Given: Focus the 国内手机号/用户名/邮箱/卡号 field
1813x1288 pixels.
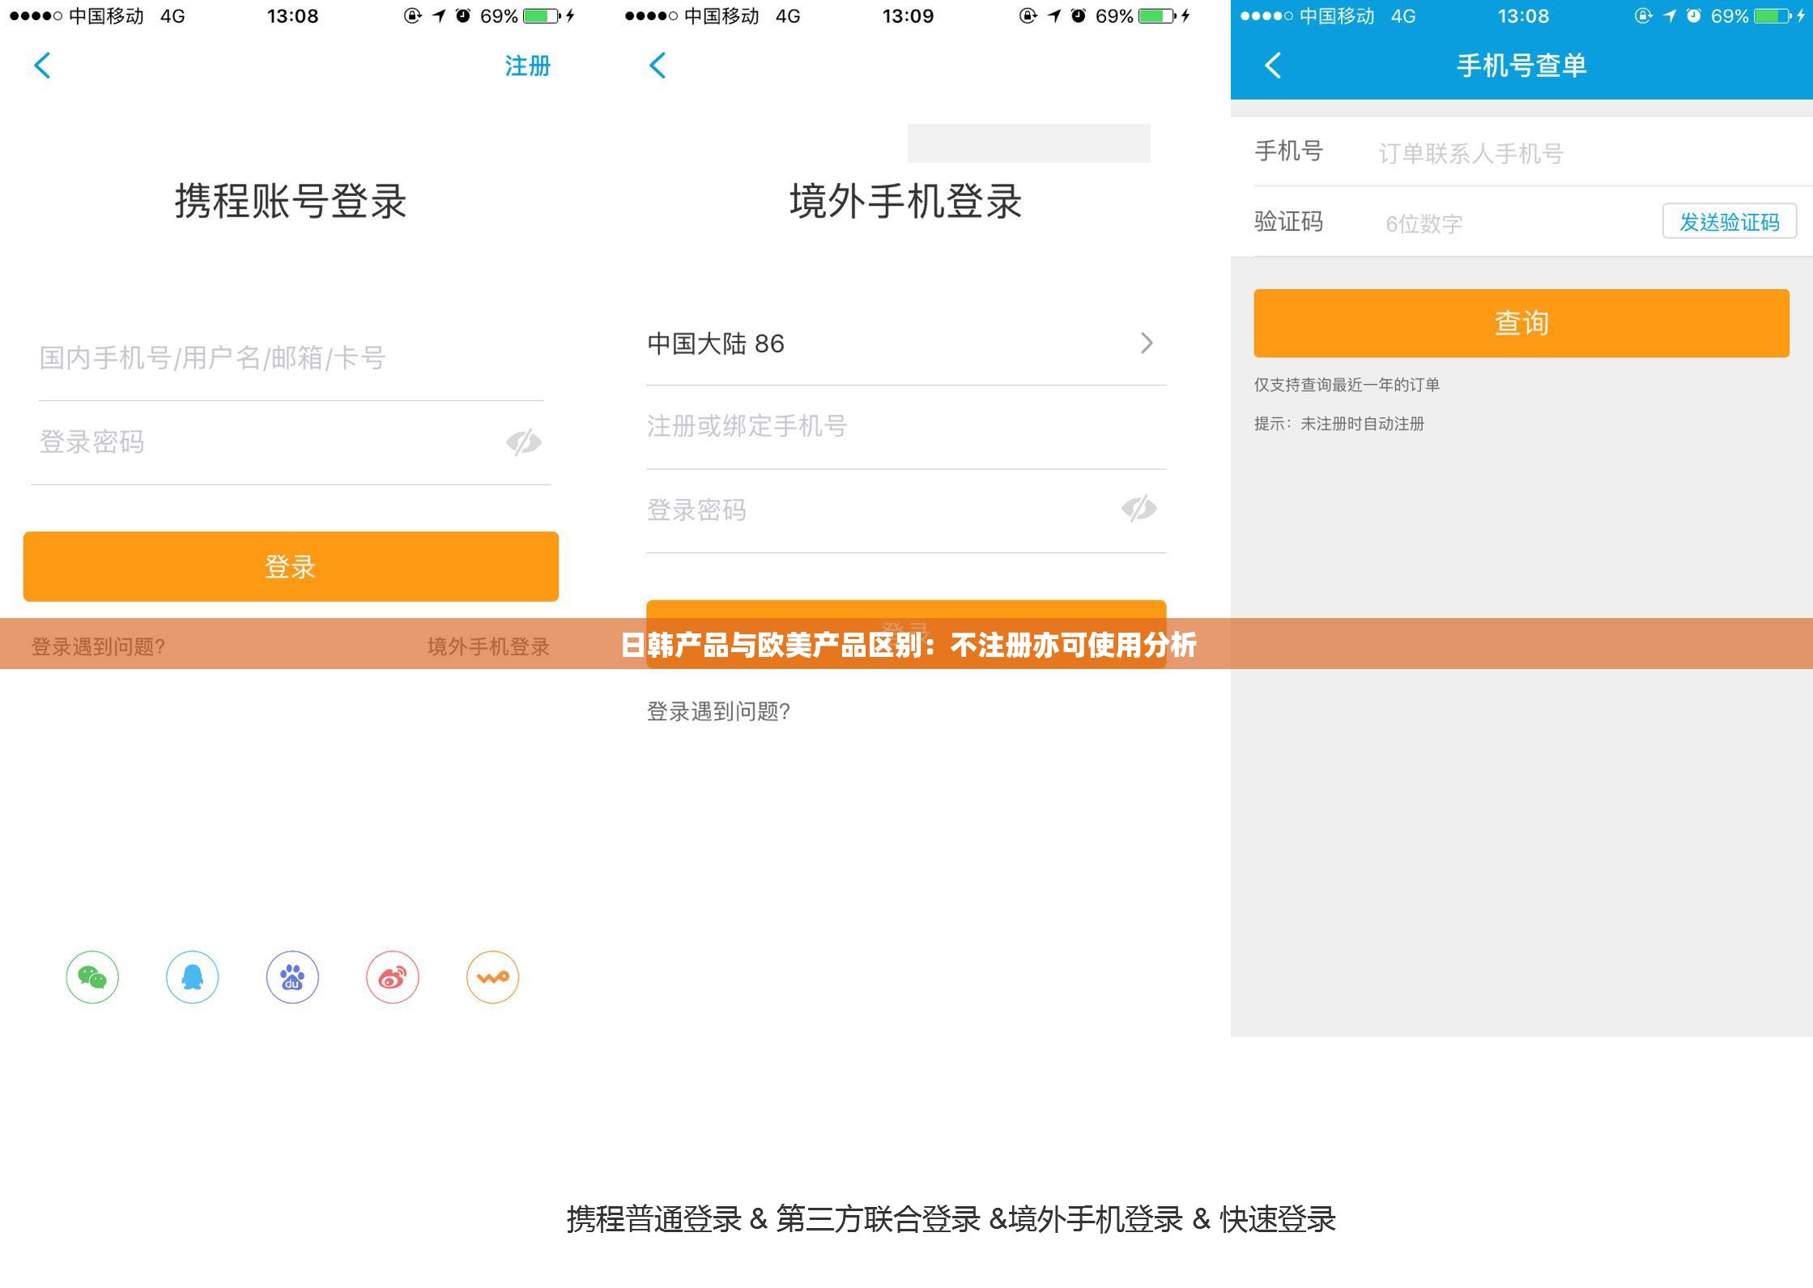Looking at the screenshot, I should (x=291, y=358).
